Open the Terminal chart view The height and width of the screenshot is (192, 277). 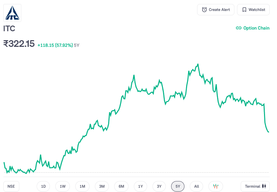[255, 186]
